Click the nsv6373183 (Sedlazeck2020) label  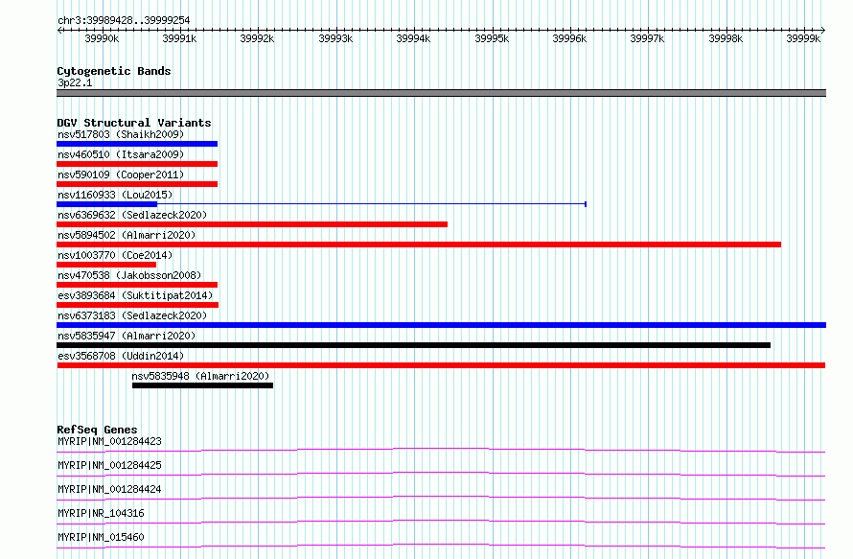click(x=132, y=315)
